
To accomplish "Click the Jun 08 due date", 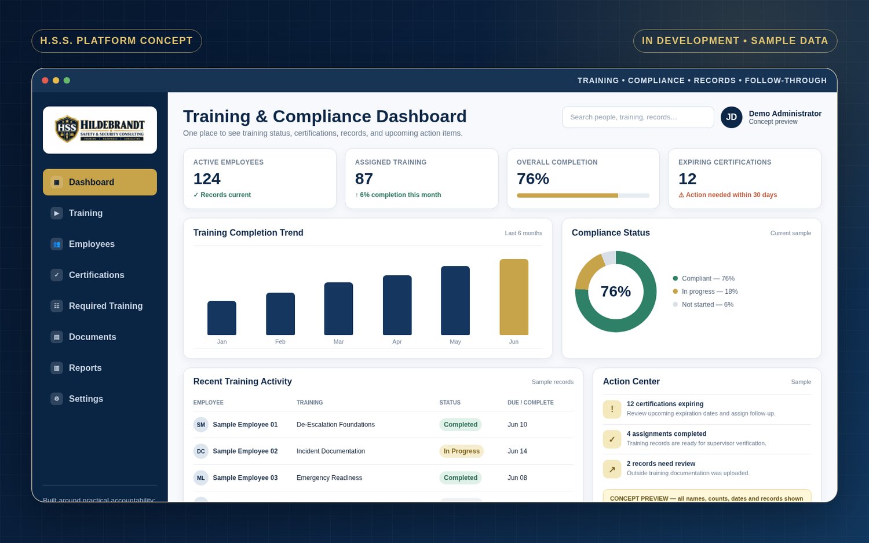I will click(x=517, y=478).
